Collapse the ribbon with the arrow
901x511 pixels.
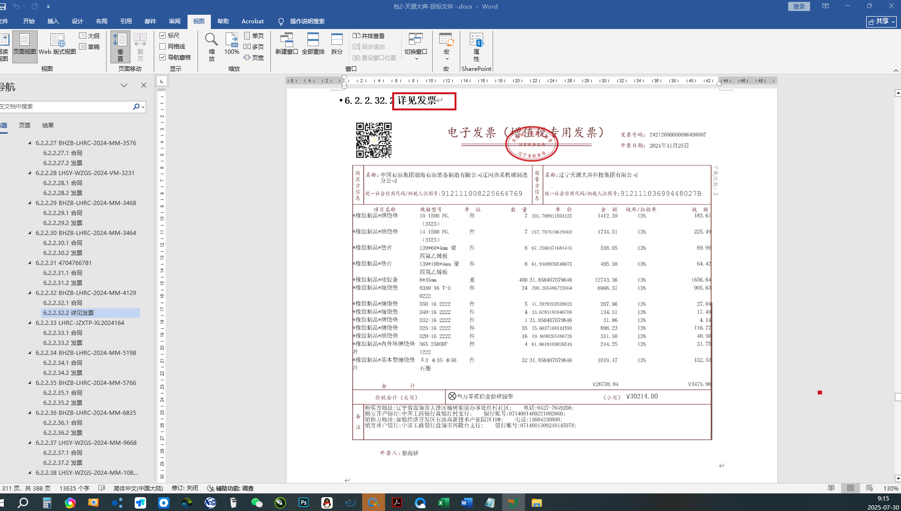point(896,70)
